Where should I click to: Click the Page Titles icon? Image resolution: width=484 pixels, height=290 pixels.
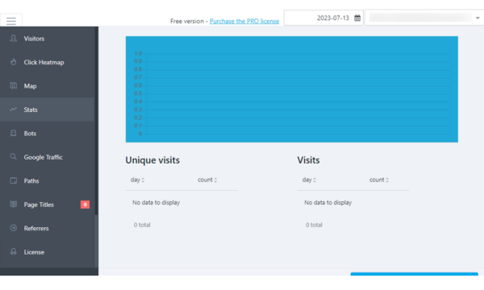(13, 204)
